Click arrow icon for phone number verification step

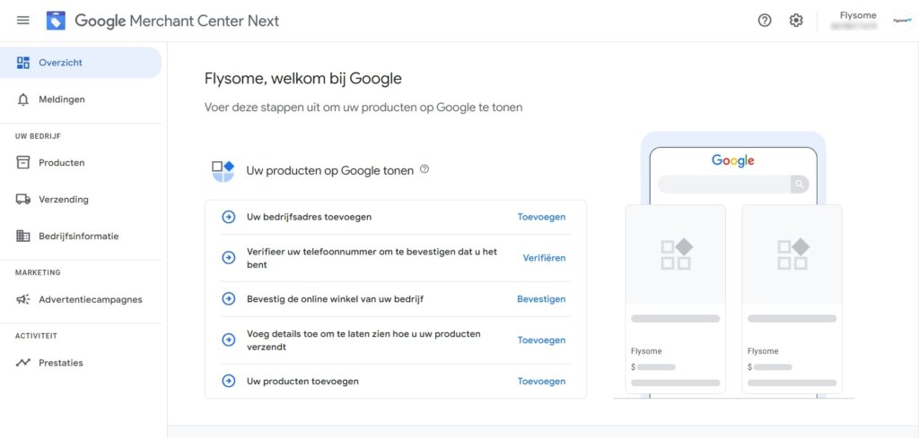coord(229,258)
